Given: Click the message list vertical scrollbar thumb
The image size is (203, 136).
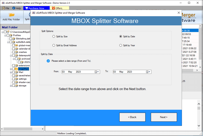Looking at the screenshot, I should [x=200, y=43].
